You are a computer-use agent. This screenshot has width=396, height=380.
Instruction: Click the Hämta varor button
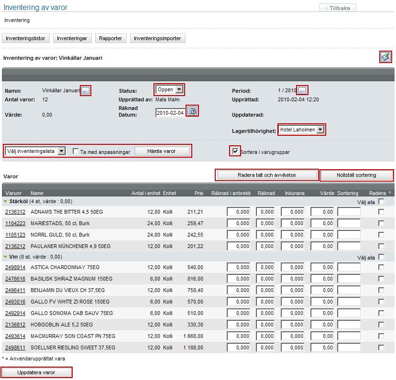click(x=162, y=151)
